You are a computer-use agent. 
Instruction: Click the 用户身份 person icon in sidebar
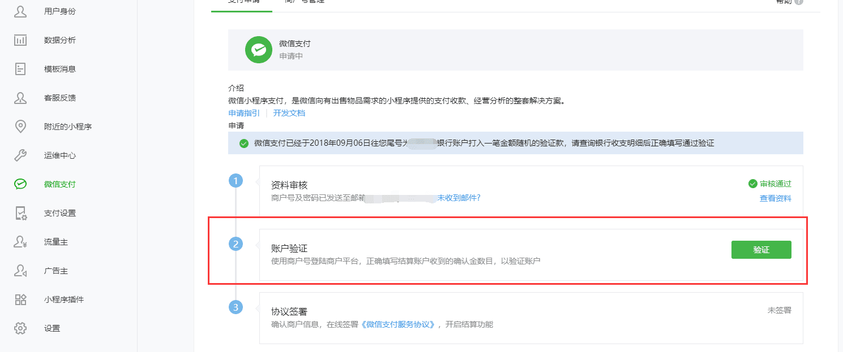(x=20, y=11)
